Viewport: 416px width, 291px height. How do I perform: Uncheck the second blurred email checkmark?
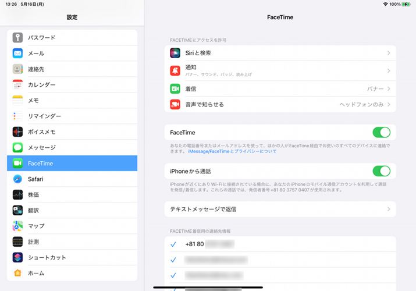click(173, 275)
